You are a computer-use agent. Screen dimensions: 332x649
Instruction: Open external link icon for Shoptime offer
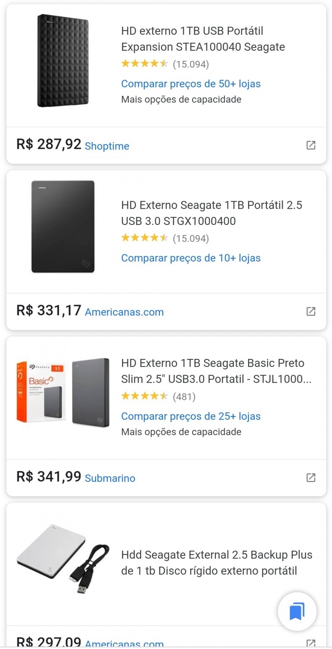click(310, 145)
